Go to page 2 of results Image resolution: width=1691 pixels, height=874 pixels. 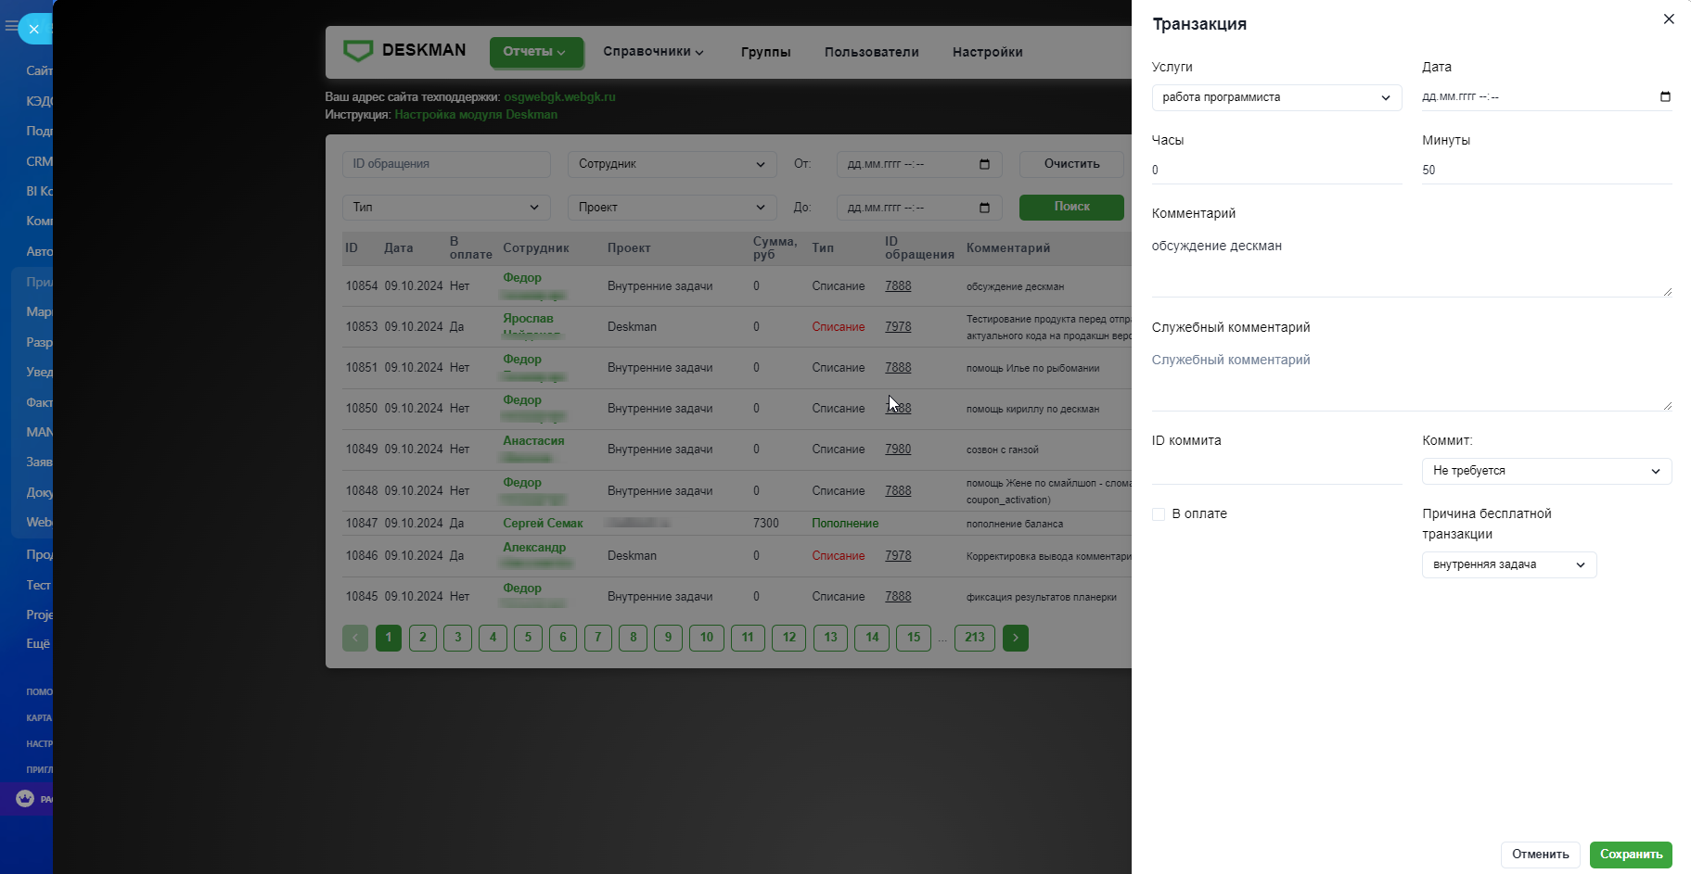click(x=423, y=638)
